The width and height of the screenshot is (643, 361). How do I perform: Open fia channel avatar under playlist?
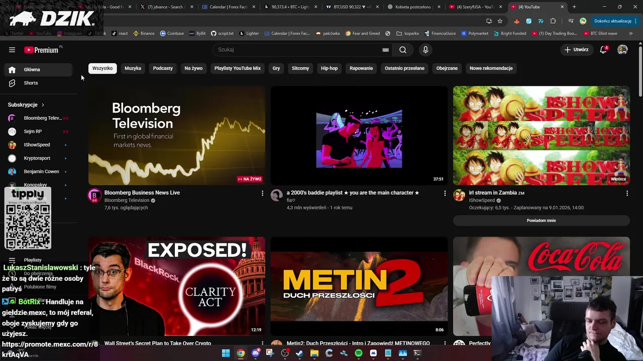tap(277, 196)
